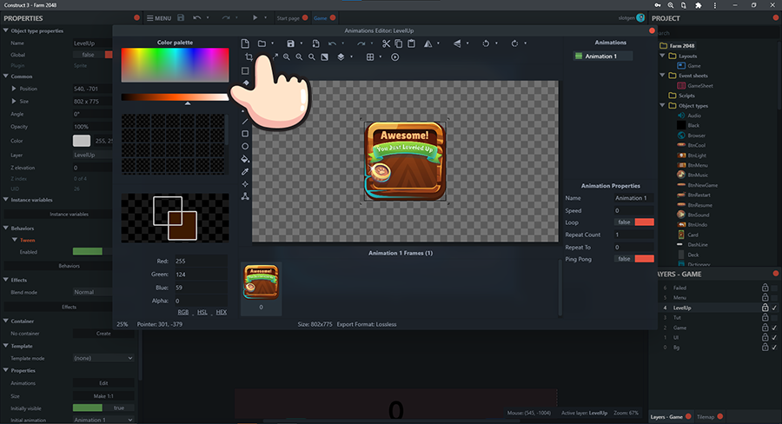Pick a hue from color palette gradient
This screenshot has height=424, width=782.
[175, 65]
